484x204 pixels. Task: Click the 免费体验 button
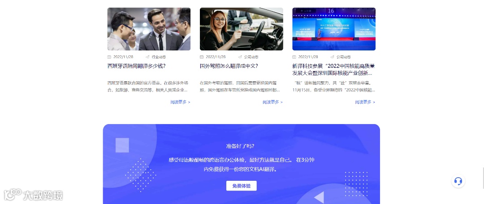point(242,186)
